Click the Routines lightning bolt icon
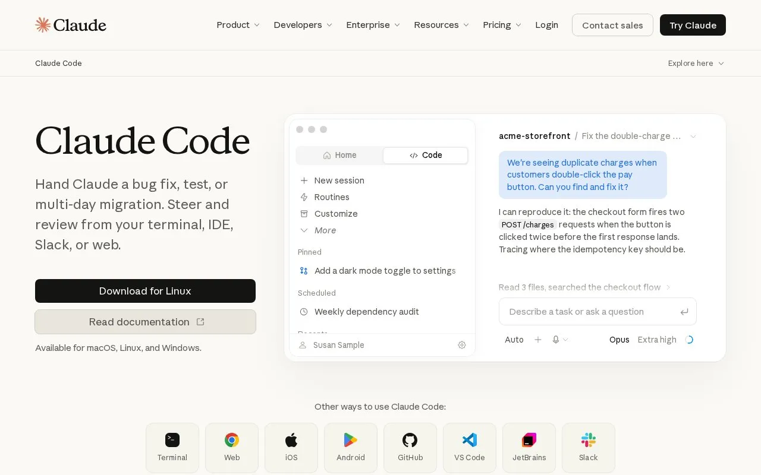The height and width of the screenshot is (475, 761). pyautogui.click(x=304, y=197)
